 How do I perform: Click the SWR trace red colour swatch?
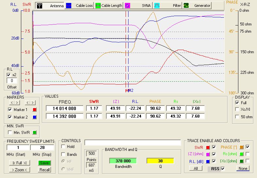click(x=208, y=147)
